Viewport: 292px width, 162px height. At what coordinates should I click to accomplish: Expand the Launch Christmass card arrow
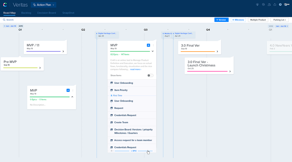[x=230, y=72]
